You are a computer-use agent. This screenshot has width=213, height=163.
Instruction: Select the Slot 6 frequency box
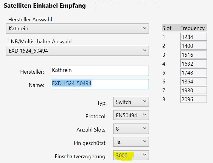click(193, 81)
